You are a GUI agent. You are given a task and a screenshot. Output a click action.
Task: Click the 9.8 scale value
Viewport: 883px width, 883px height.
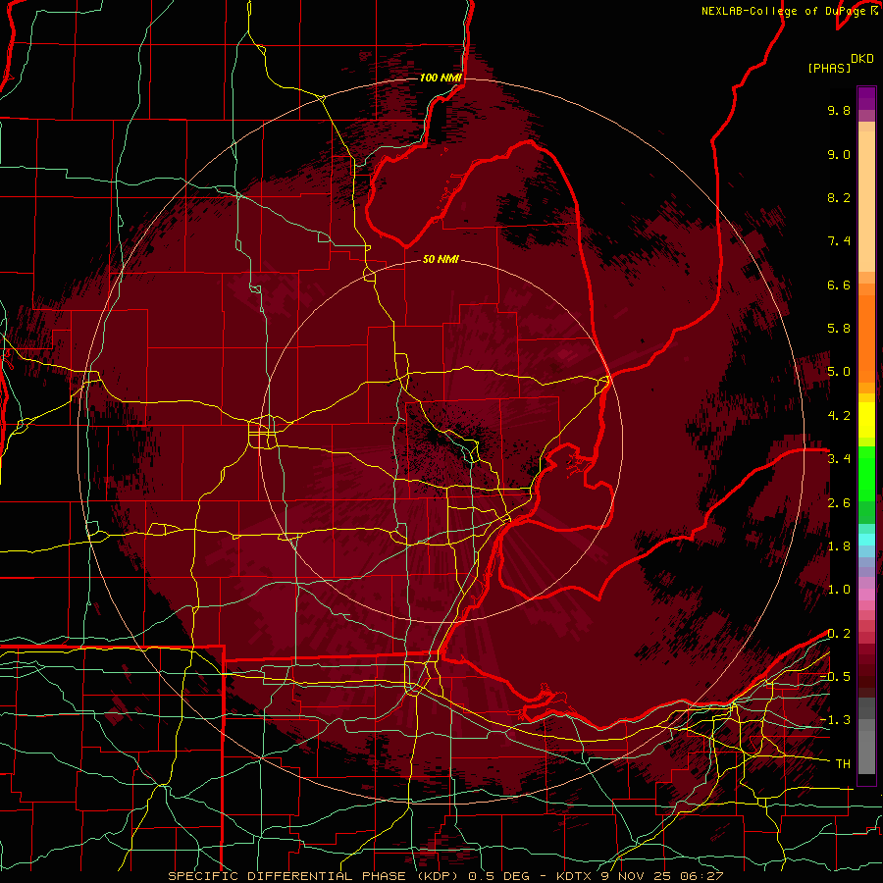pyautogui.click(x=839, y=110)
